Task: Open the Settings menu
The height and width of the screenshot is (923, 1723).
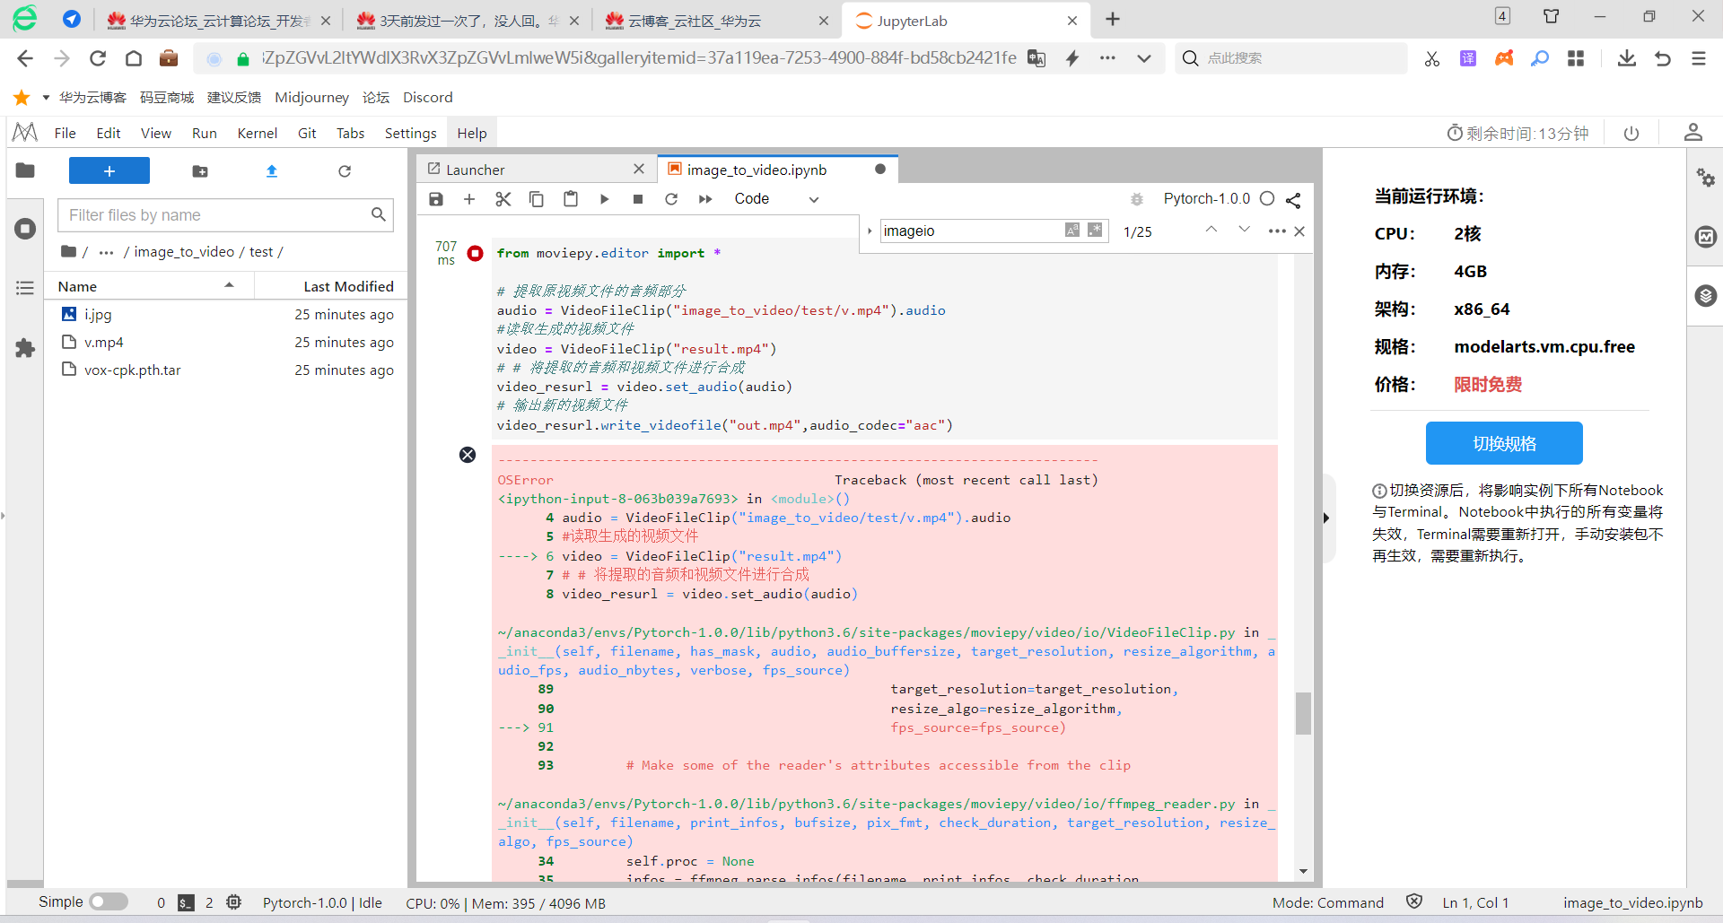Action: (x=411, y=133)
